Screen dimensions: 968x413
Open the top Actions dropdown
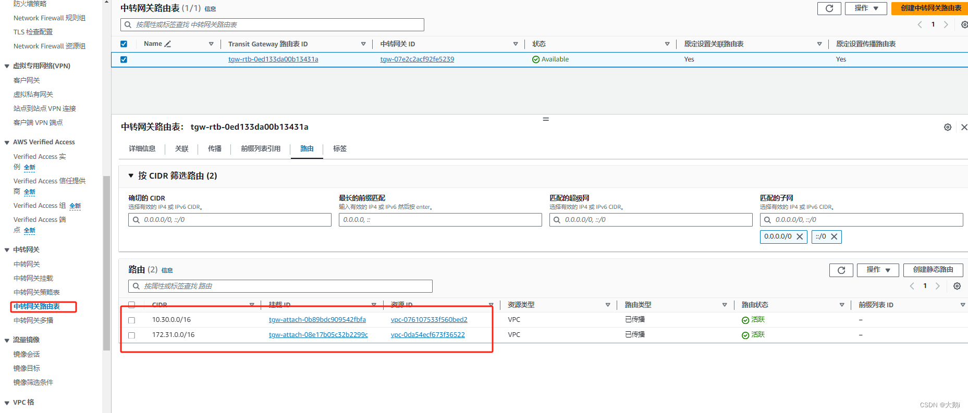pyautogui.click(x=866, y=8)
